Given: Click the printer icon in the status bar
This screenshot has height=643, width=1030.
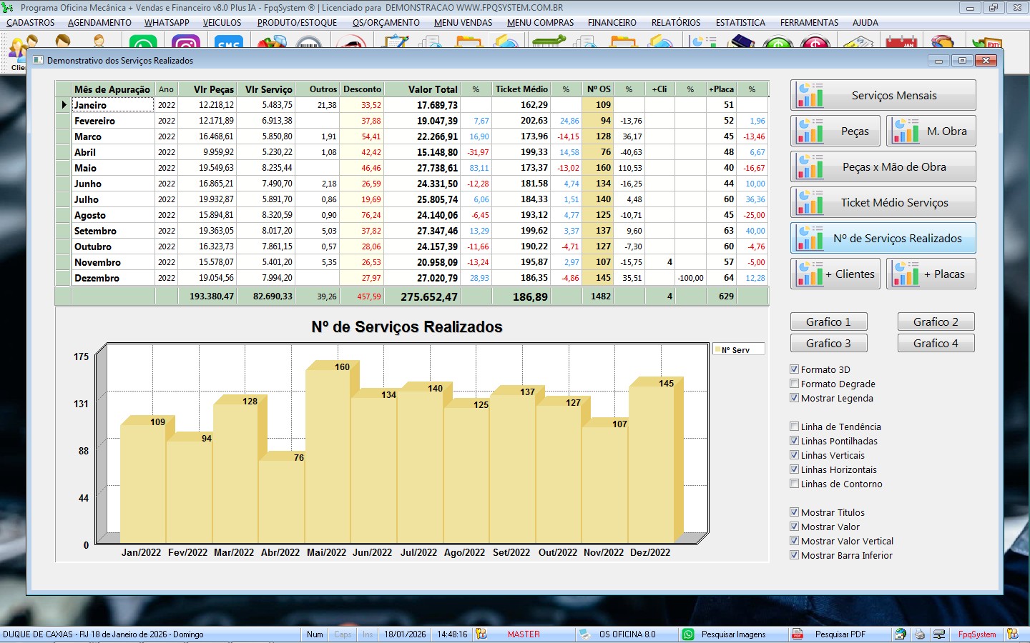Looking at the screenshot, I should 920,634.
